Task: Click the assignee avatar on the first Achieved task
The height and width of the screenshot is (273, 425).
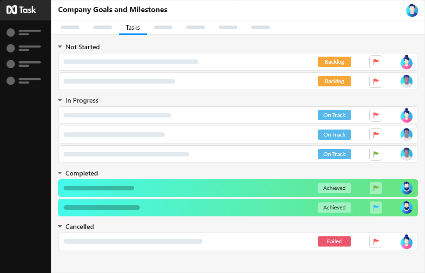Action: (x=406, y=188)
